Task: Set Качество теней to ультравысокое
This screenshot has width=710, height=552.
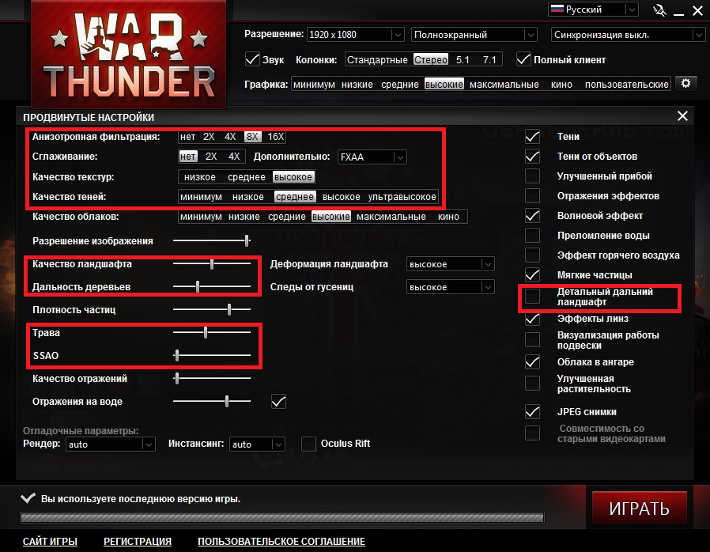Action: pos(402,197)
